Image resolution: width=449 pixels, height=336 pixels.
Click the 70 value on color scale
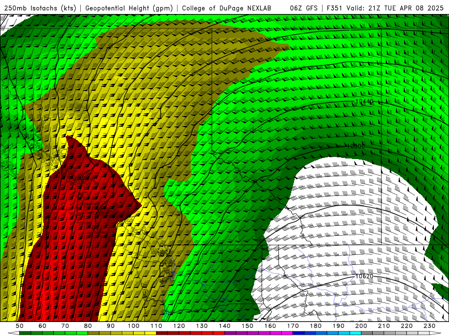pos(65,326)
